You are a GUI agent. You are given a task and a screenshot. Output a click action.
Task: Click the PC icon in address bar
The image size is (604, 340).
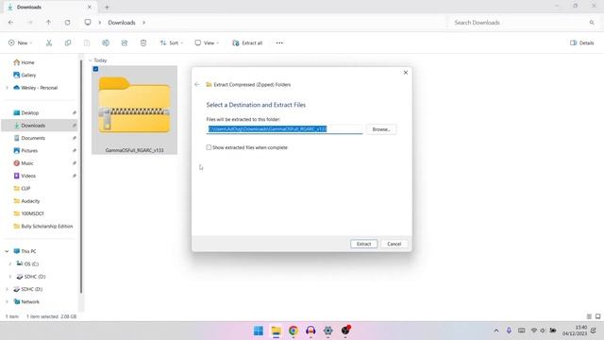[x=88, y=23]
